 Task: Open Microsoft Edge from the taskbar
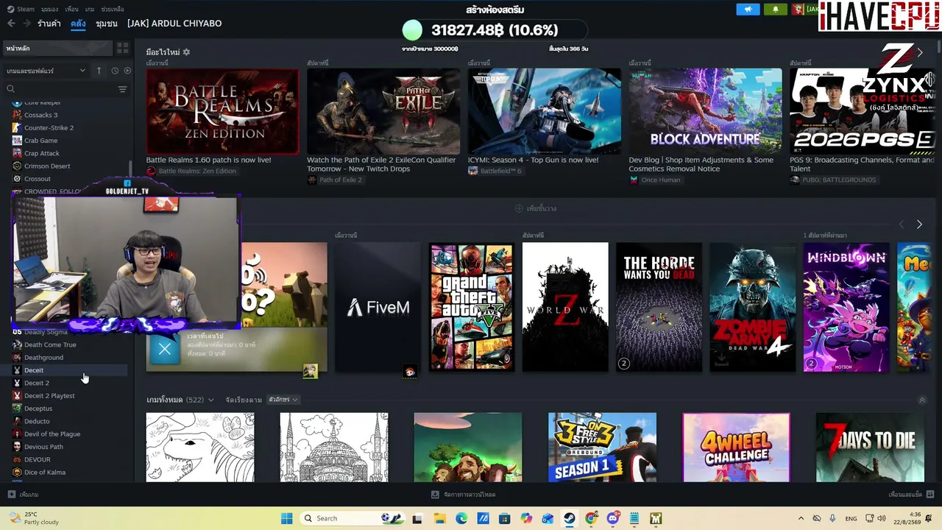tap(461, 518)
